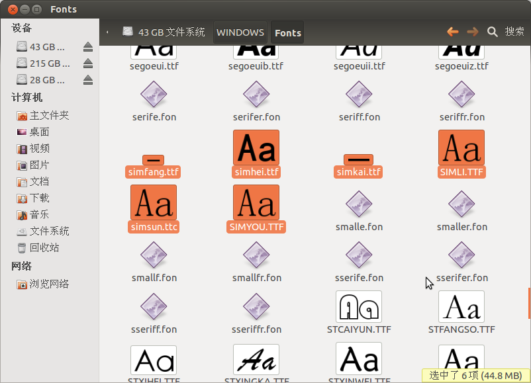The width and height of the screenshot is (531, 383).
Task: Eject the 28 GB drive
Action: coord(88,80)
